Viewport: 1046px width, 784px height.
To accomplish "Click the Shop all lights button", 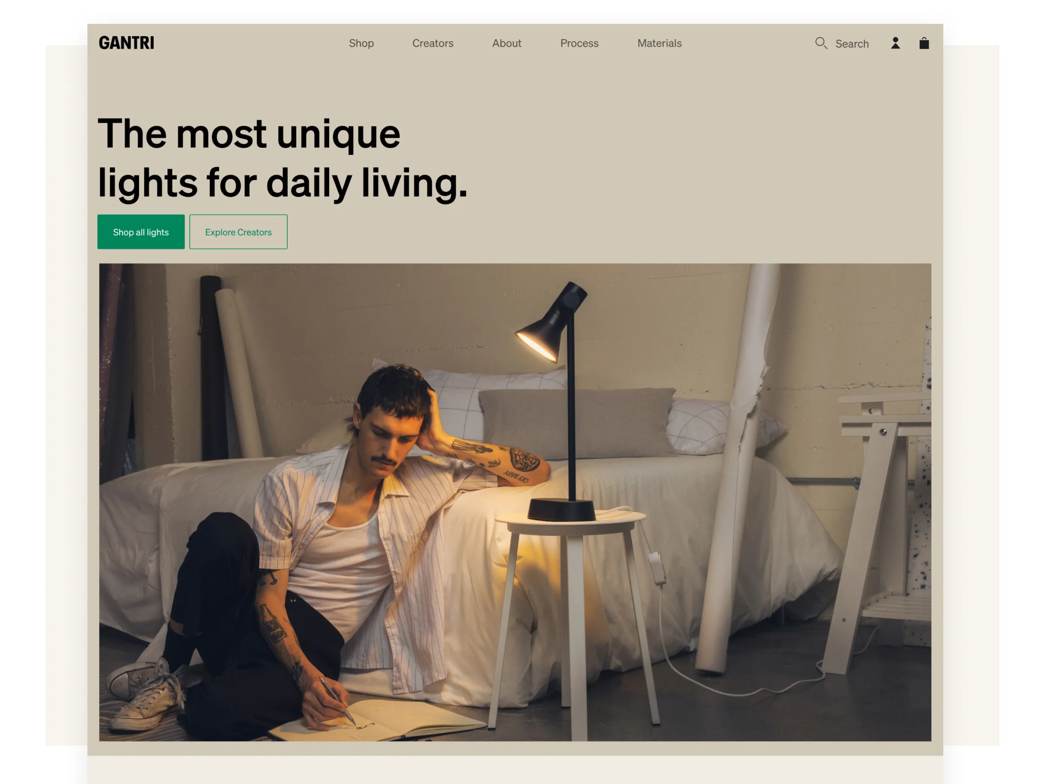I will click(x=141, y=232).
